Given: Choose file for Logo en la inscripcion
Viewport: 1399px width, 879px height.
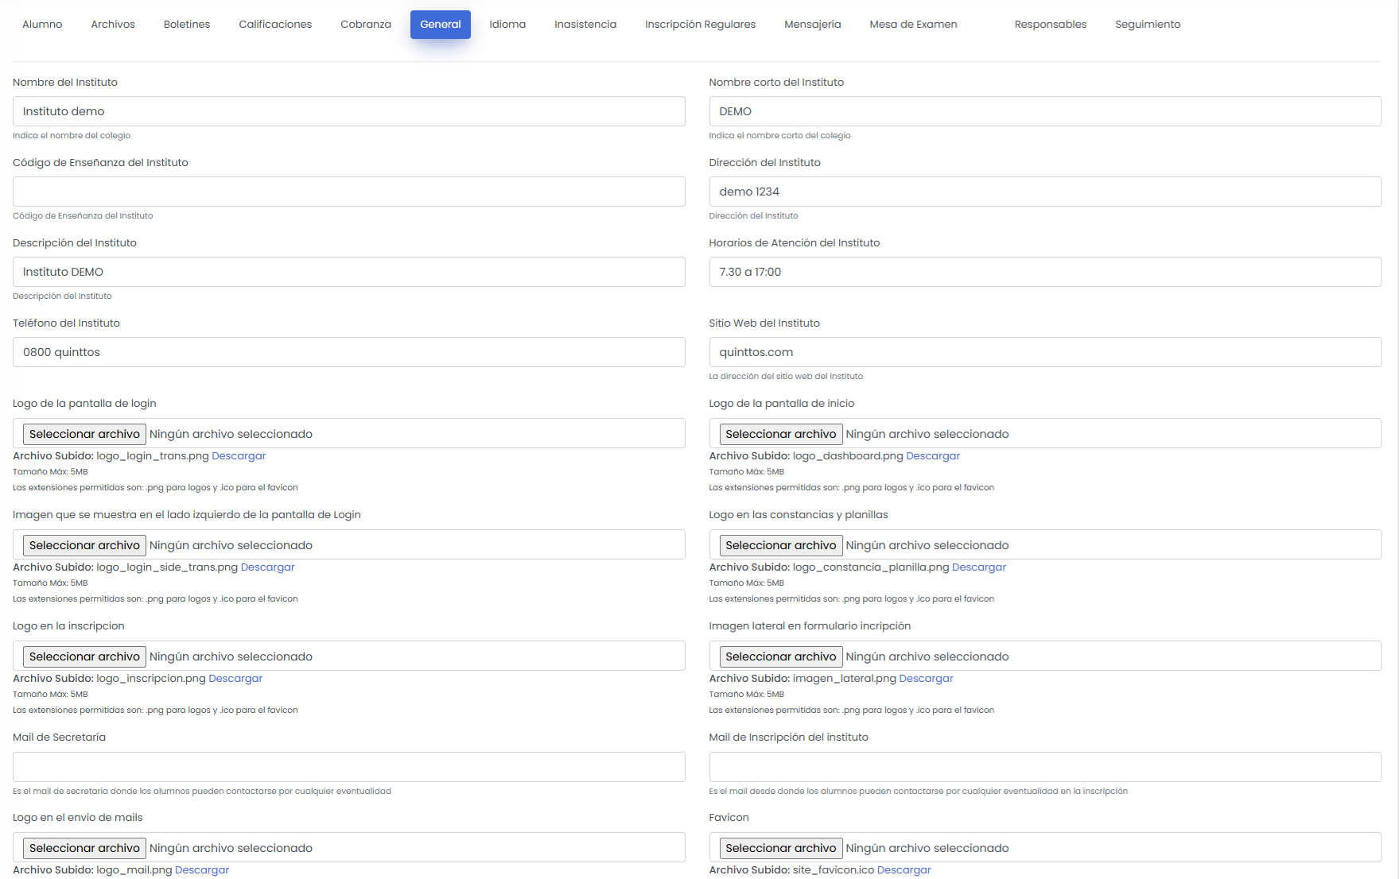Looking at the screenshot, I should (x=84, y=656).
